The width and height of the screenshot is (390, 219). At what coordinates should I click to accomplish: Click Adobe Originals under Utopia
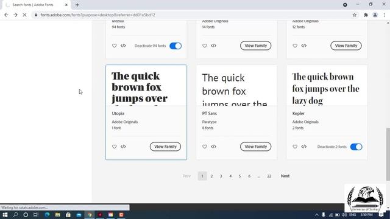pyautogui.click(x=124, y=122)
